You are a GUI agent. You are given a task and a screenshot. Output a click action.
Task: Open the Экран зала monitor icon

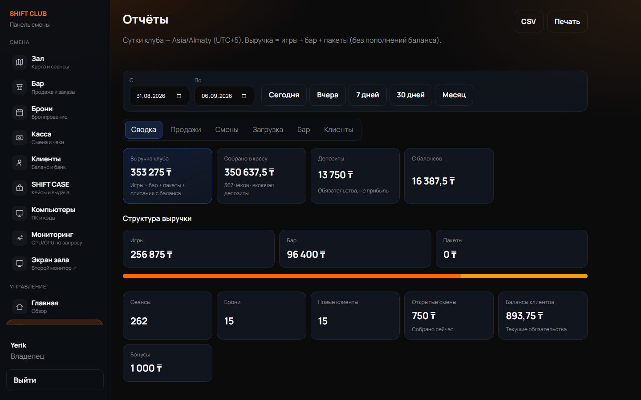(20, 264)
